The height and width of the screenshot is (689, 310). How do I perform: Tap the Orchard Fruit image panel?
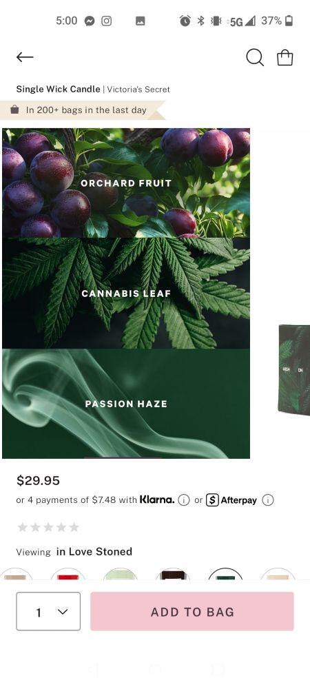coord(126,183)
